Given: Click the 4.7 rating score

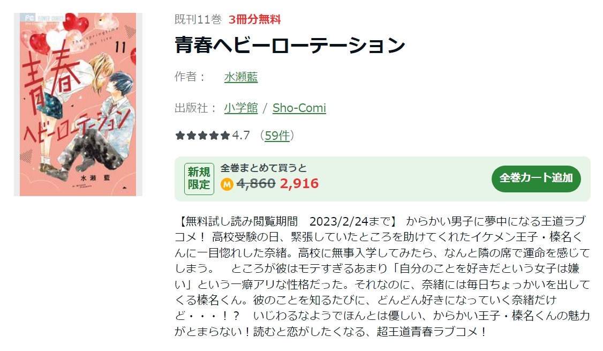Looking at the screenshot, I should click(x=241, y=136).
